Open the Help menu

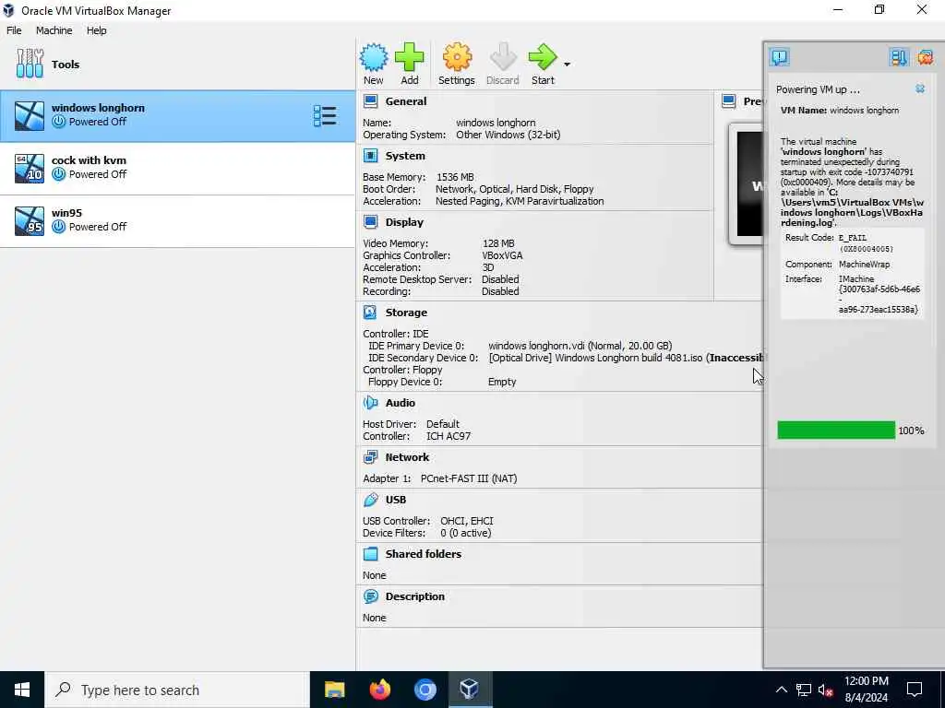point(96,30)
